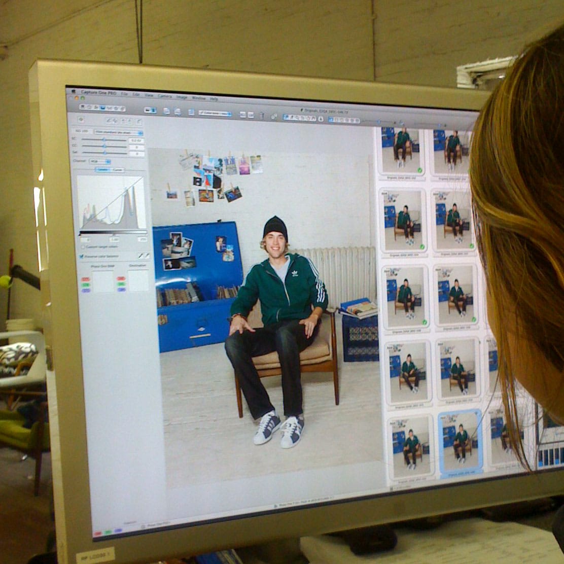Click the red readout under Phase One

click(x=86, y=279)
